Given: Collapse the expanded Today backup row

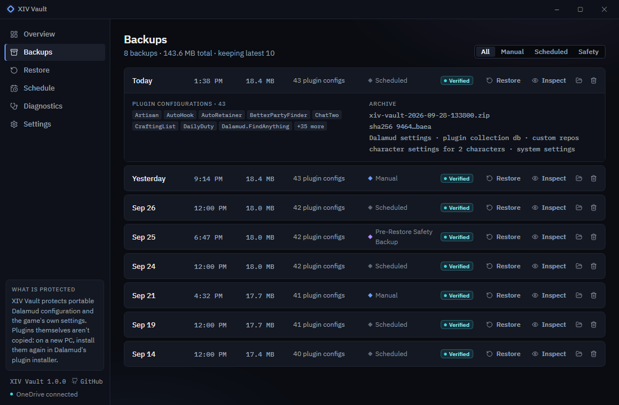Looking at the screenshot, I should [x=365, y=80].
